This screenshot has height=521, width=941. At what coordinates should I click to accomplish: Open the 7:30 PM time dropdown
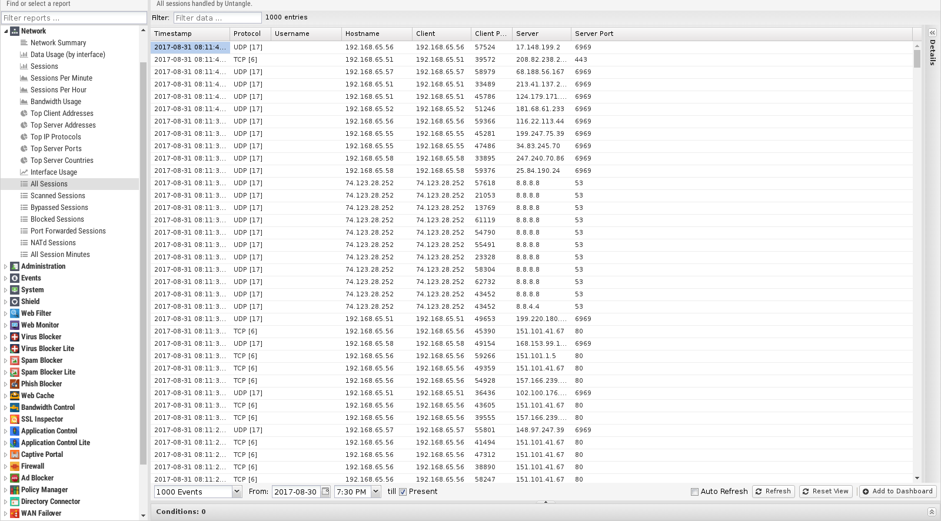click(376, 492)
